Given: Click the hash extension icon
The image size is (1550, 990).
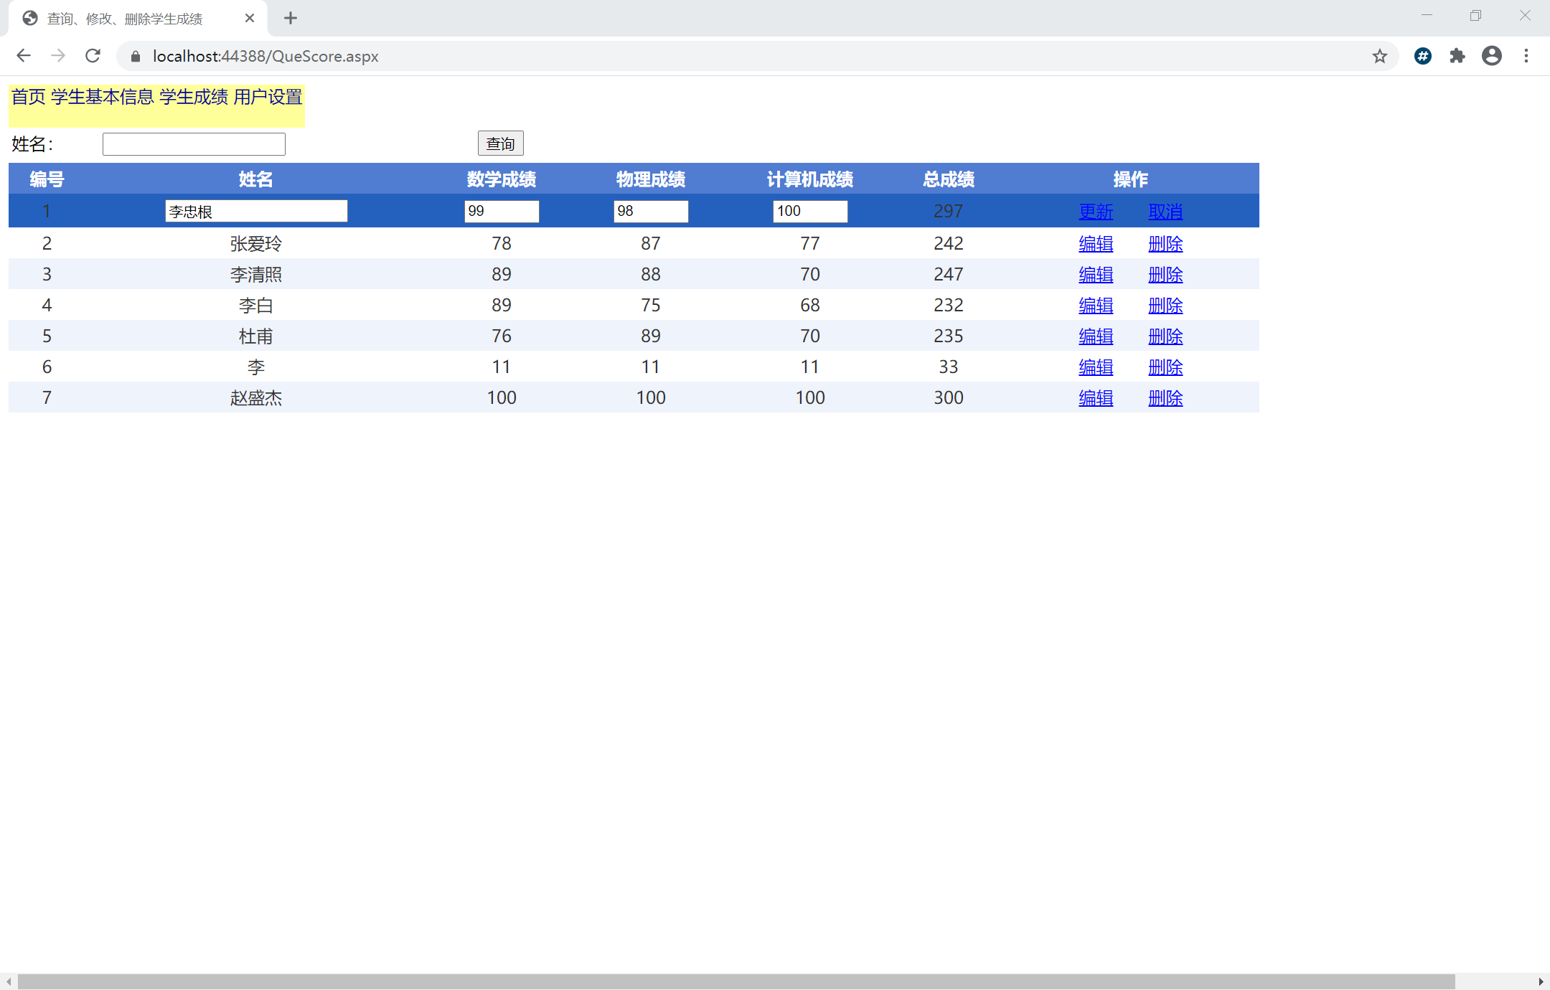Looking at the screenshot, I should tap(1422, 56).
